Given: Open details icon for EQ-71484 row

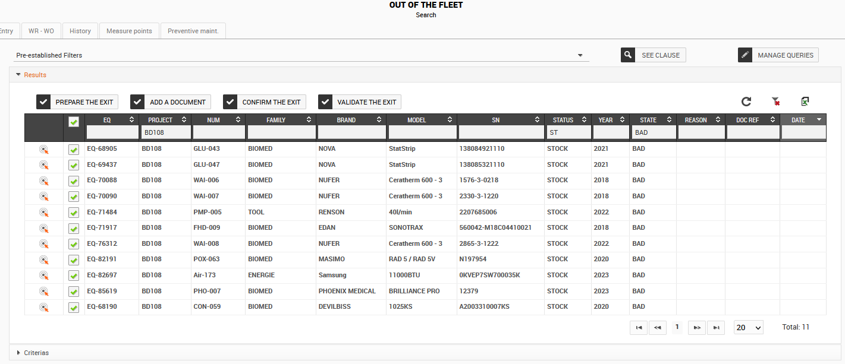Looking at the screenshot, I should coord(43,212).
